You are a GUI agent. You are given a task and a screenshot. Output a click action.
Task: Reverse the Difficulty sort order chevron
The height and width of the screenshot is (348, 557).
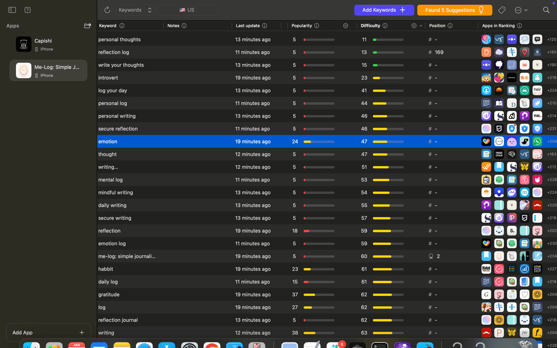click(421, 25)
